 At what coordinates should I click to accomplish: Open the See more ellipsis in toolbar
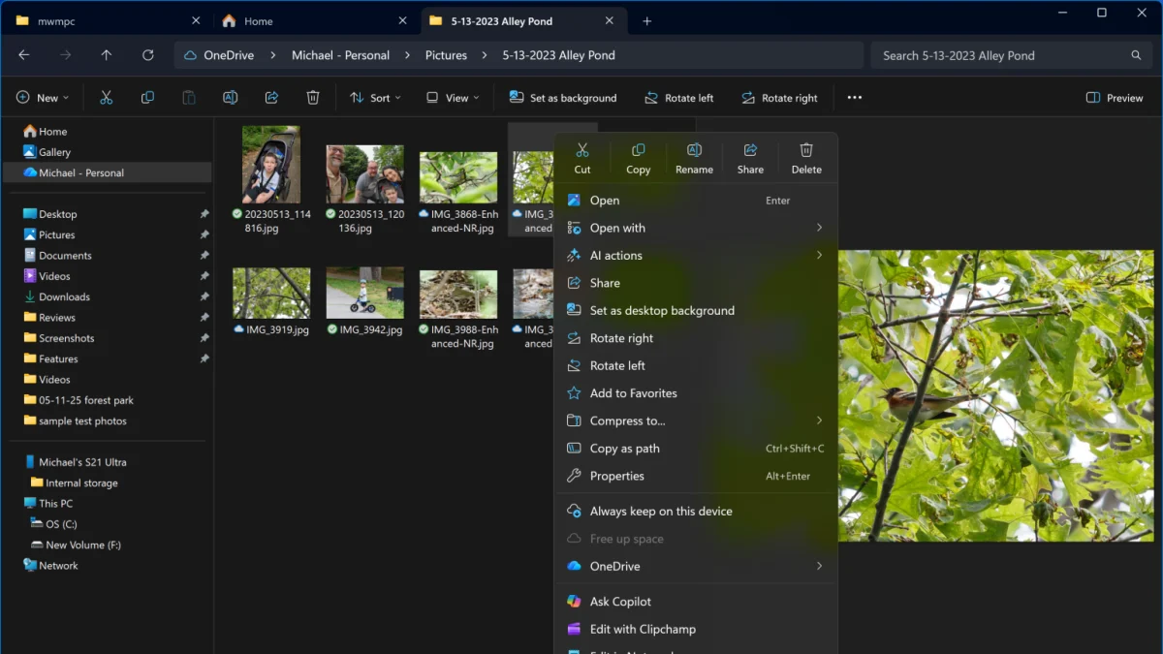tap(854, 98)
